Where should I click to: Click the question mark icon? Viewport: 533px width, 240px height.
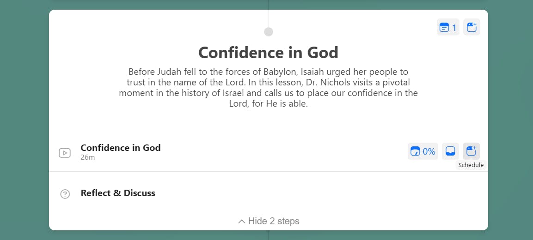(x=65, y=194)
